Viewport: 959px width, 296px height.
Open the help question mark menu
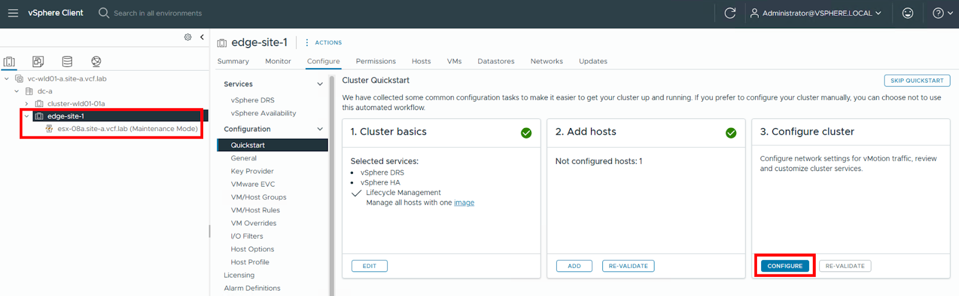pyautogui.click(x=942, y=13)
